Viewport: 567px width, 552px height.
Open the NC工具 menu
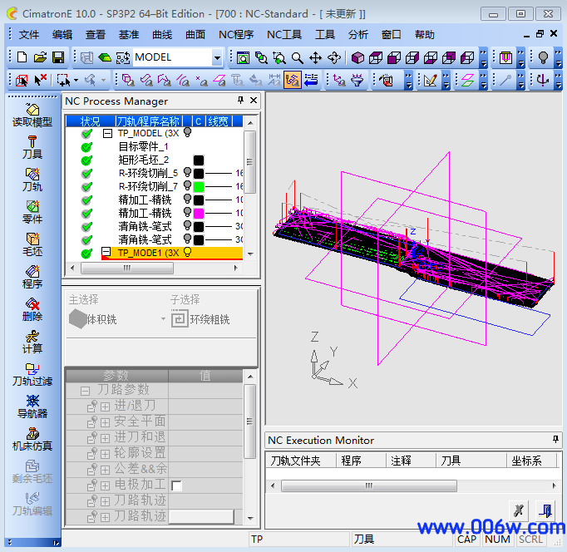tap(284, 35)
